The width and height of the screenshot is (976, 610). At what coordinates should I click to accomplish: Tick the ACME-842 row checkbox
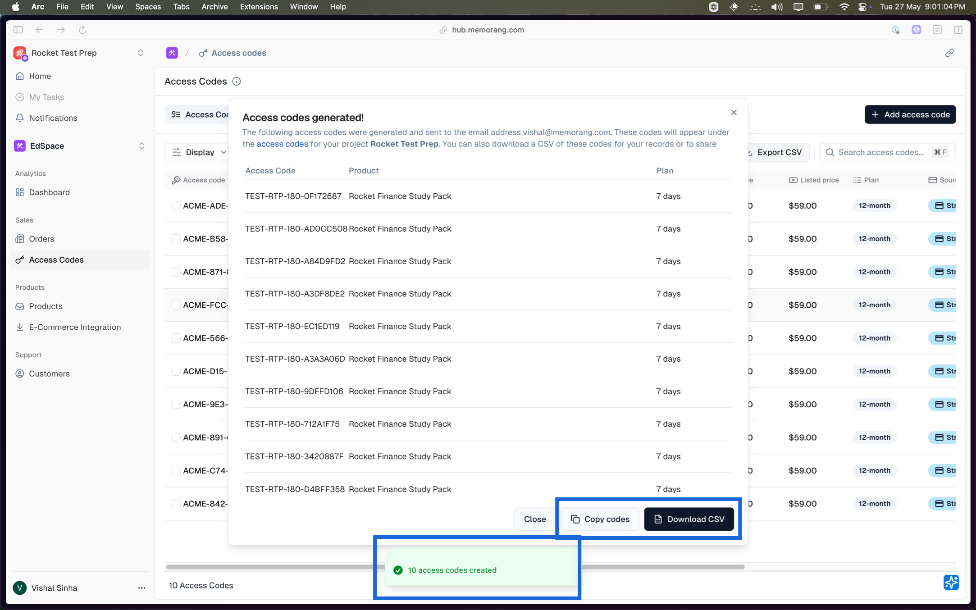pyautogui.click(x=176, y=504)
